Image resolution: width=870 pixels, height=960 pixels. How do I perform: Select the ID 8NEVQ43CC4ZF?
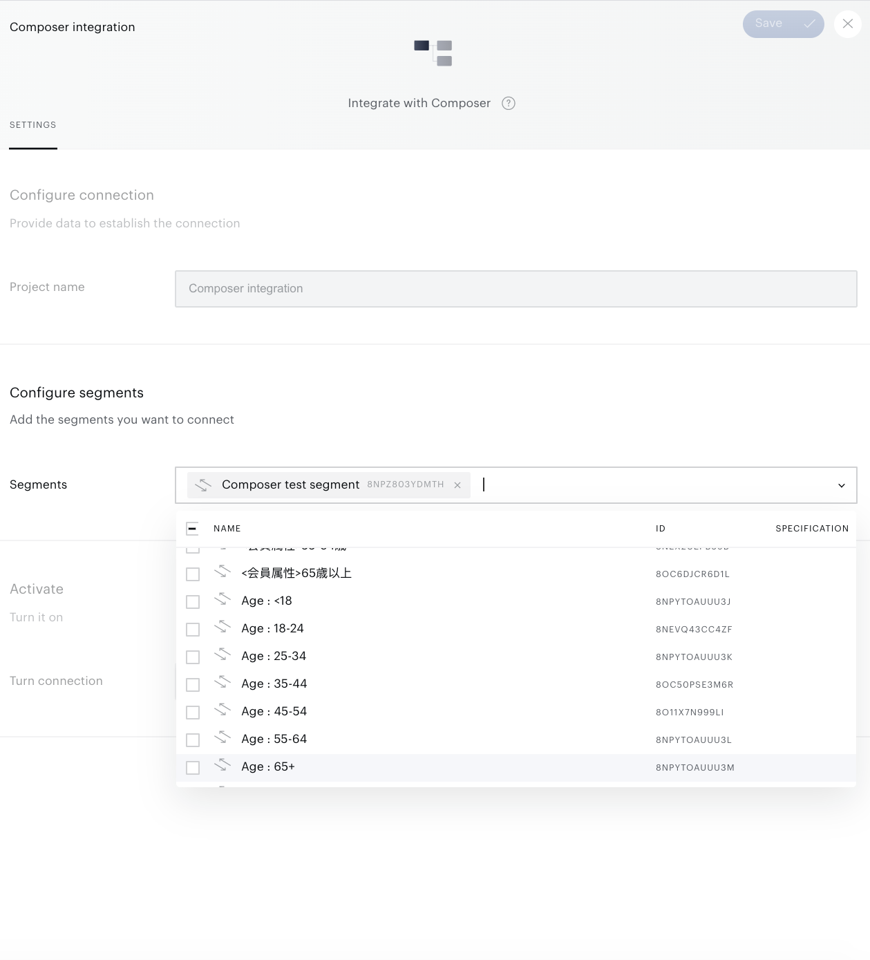point(694,630)
